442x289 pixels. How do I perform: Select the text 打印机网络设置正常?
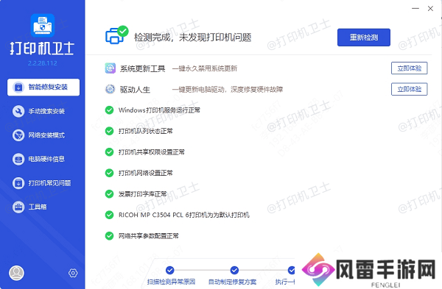(145, 173)
